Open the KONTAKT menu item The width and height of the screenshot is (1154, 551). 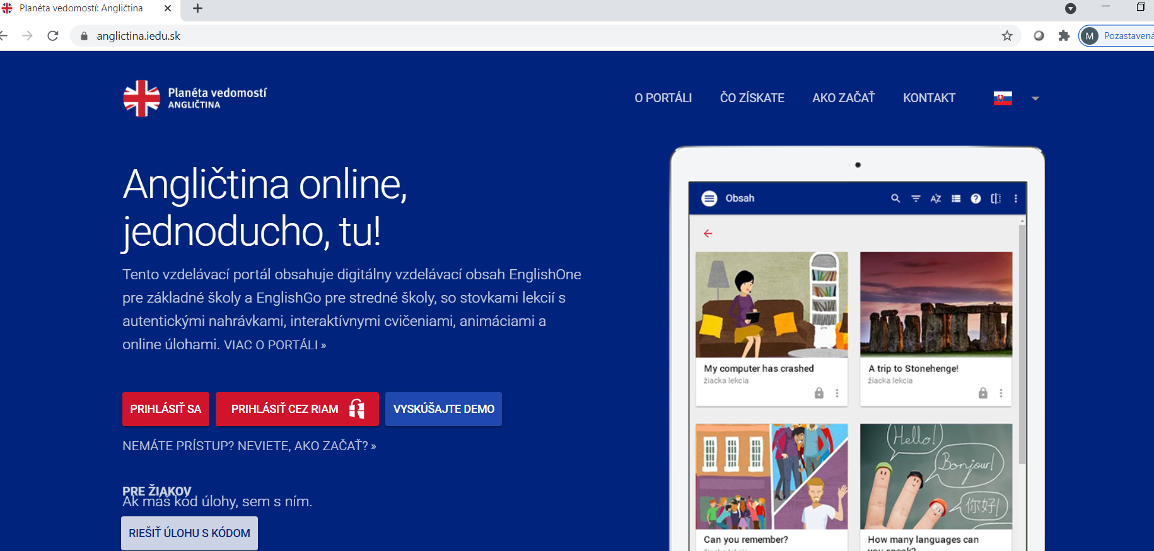tap(929, 98)
